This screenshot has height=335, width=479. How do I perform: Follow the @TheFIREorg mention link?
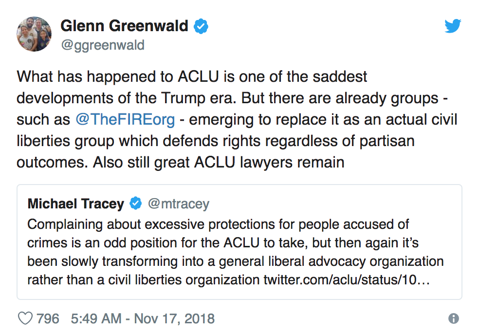pyautogui.click(x=126, y=120)
